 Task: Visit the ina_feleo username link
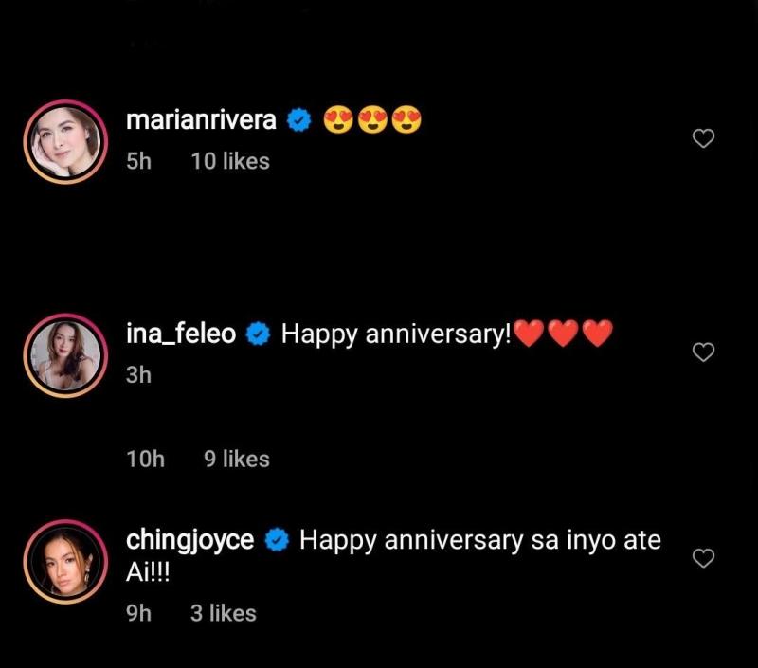click(181, 334)
